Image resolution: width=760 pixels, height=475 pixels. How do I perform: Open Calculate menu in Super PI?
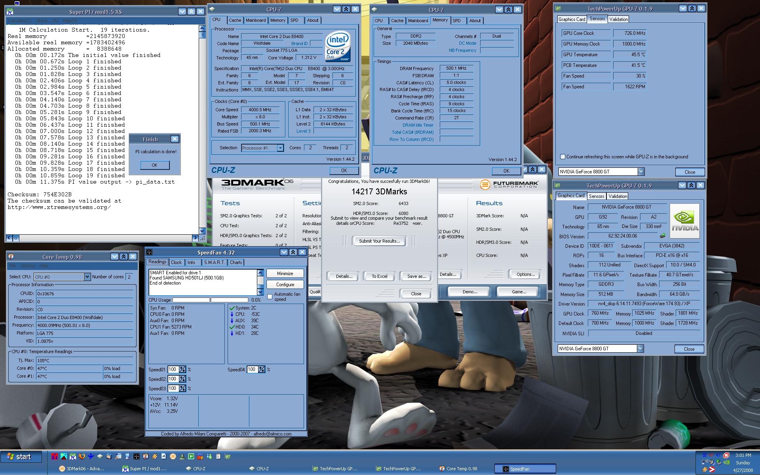tap(20, 21)
